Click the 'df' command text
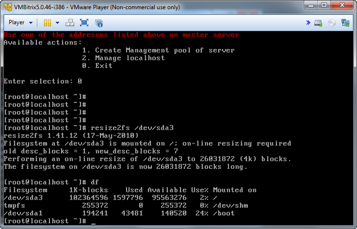 [x=95, y=183]
